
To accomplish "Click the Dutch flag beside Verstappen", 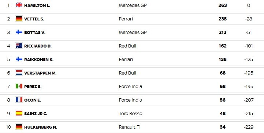I will click(19, 73).
